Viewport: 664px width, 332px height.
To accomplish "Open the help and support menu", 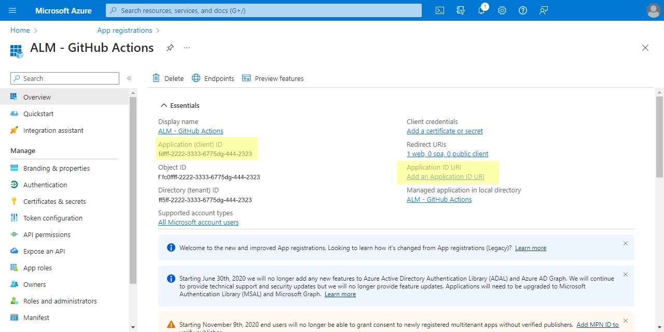I will click(522, 10).
